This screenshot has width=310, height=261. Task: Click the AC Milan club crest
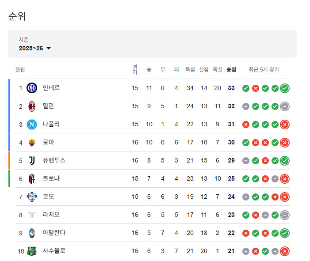coord(32,106)
